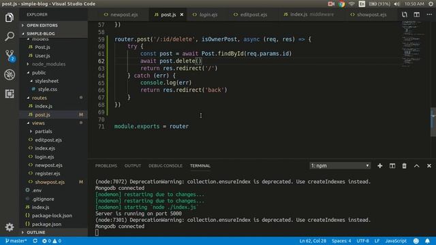Change language mode via JavaScript status entry
436x245 pixels.
pos(396,241)
